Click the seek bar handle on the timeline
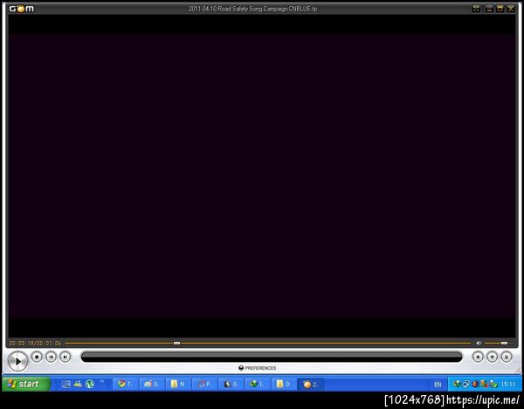 [176, 343]
